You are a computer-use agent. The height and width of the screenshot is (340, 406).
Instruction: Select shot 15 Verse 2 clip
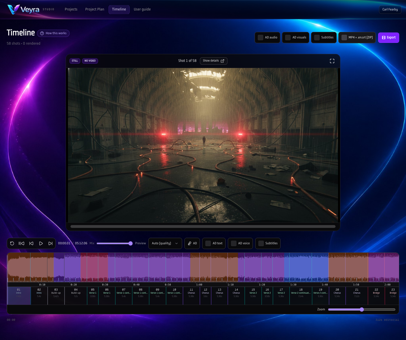point(253,296)
